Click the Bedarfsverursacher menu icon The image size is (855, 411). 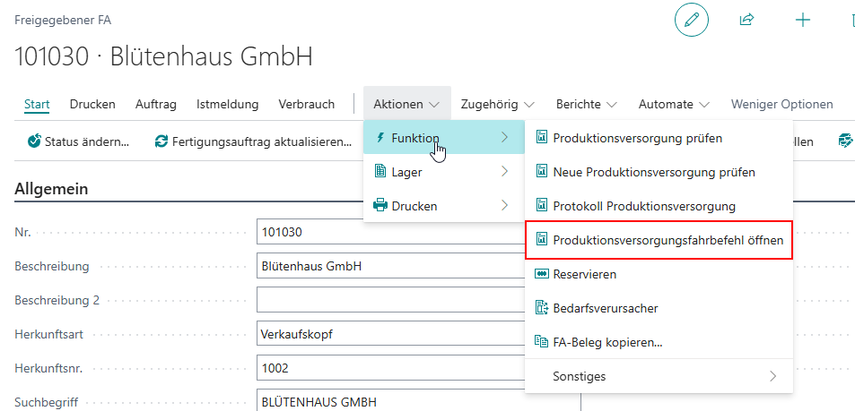(x=541, y=308)
